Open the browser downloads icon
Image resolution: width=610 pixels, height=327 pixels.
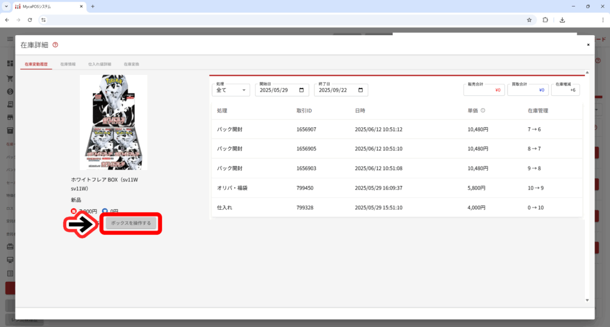pos(562,20)
